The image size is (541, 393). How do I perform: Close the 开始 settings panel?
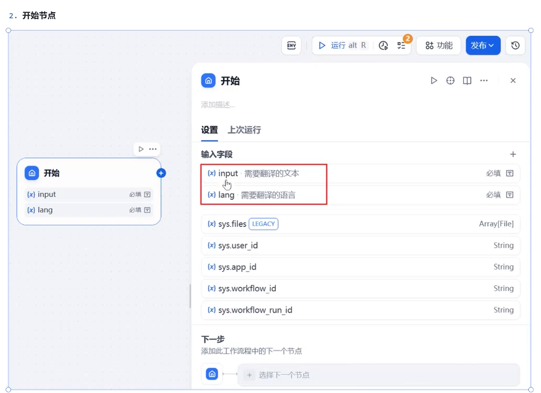513,81
